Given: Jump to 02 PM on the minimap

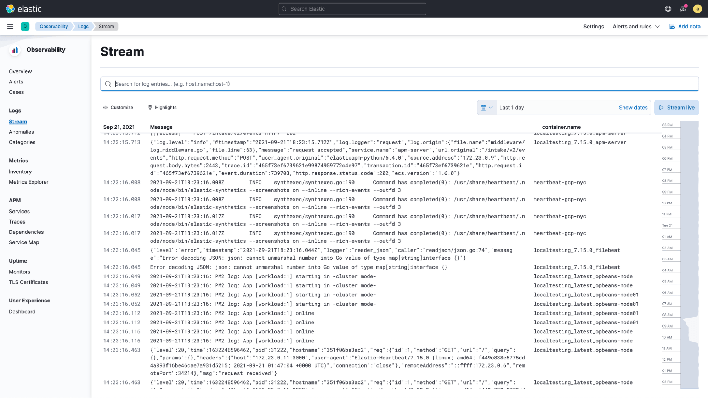Looking at the screenshot, I should 667,382.
